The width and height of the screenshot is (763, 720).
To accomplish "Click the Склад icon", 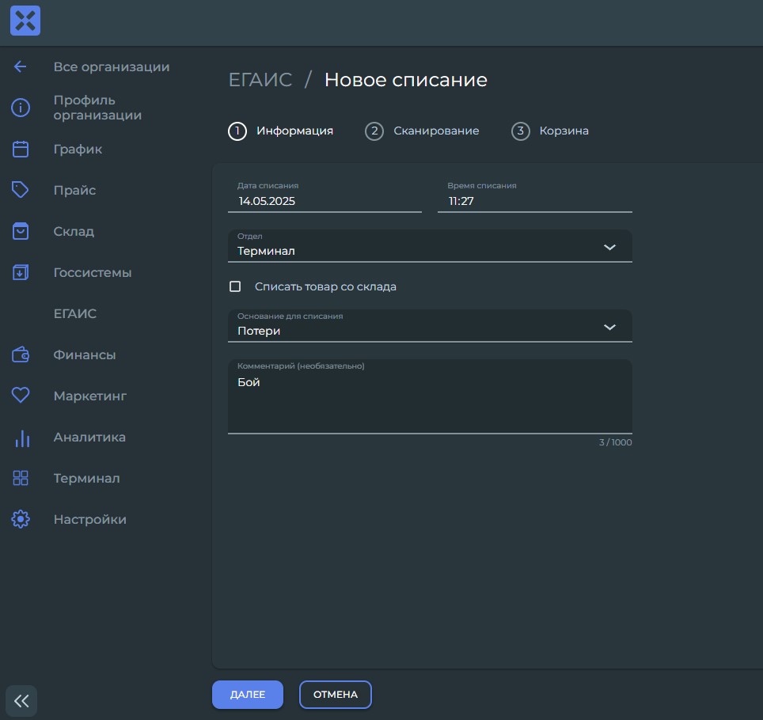I will (21, 231).
